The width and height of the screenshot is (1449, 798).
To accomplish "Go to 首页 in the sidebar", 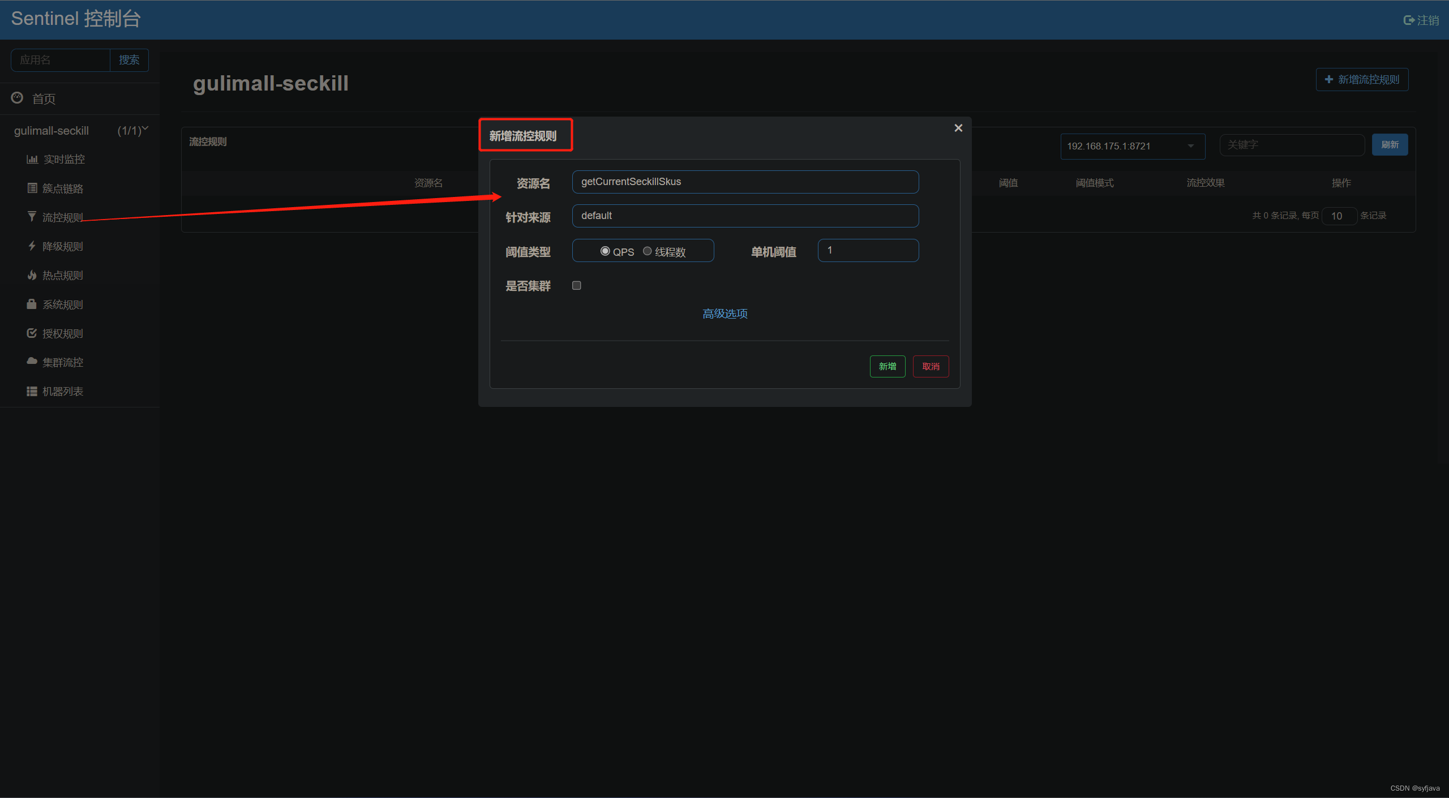I will tap(44, 99).
